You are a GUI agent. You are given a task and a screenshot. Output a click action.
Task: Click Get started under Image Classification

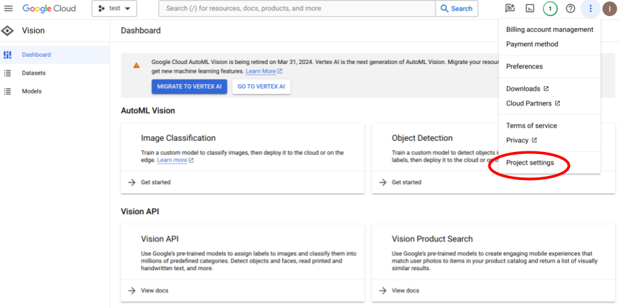tap(157, 182)
